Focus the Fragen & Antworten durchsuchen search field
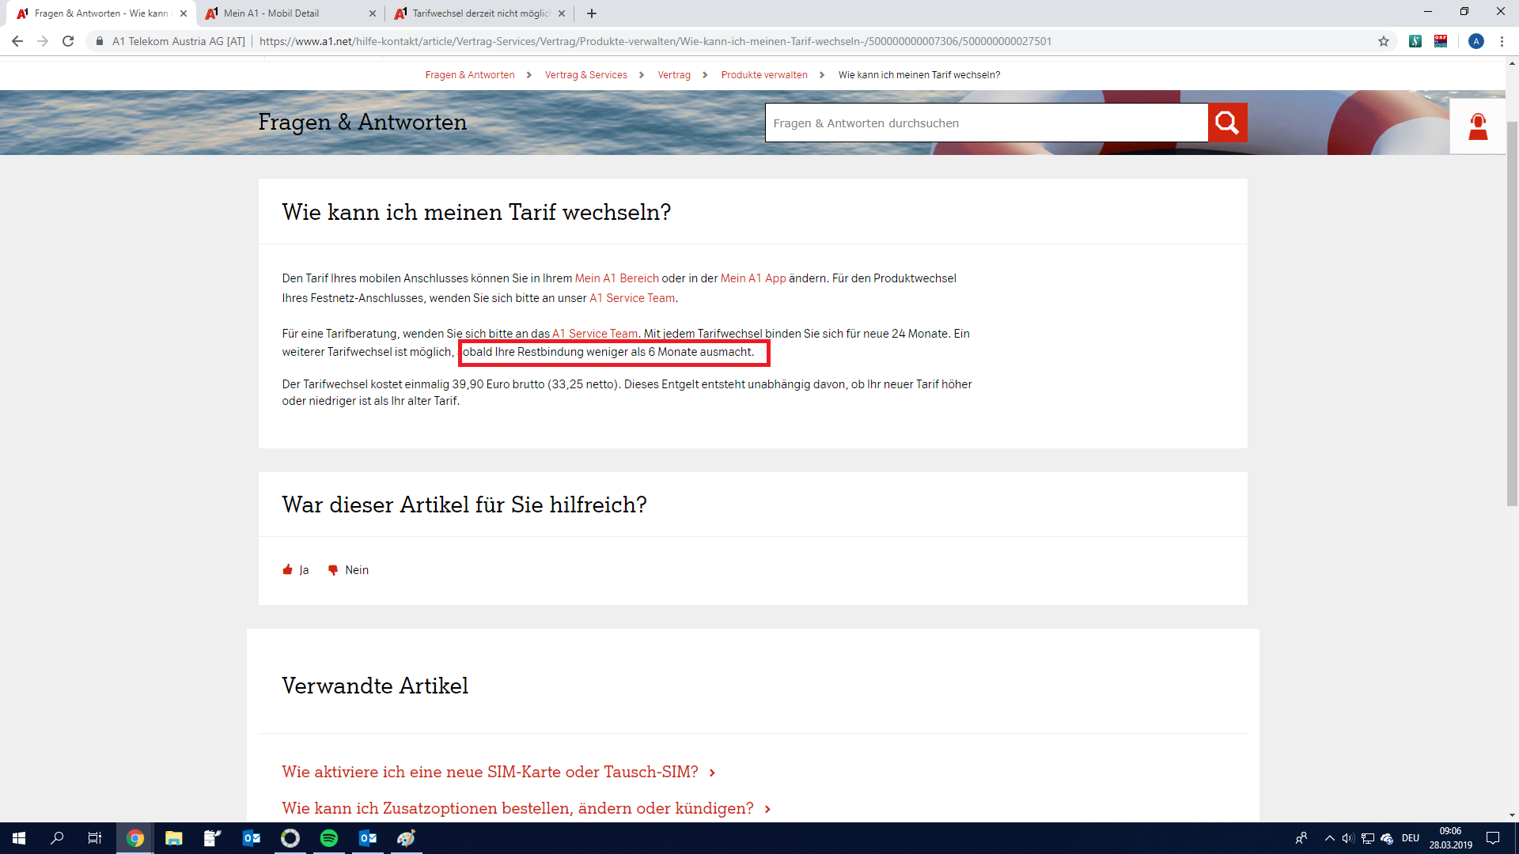Screen dimensions: 1519x854 (x=987, y=123)
